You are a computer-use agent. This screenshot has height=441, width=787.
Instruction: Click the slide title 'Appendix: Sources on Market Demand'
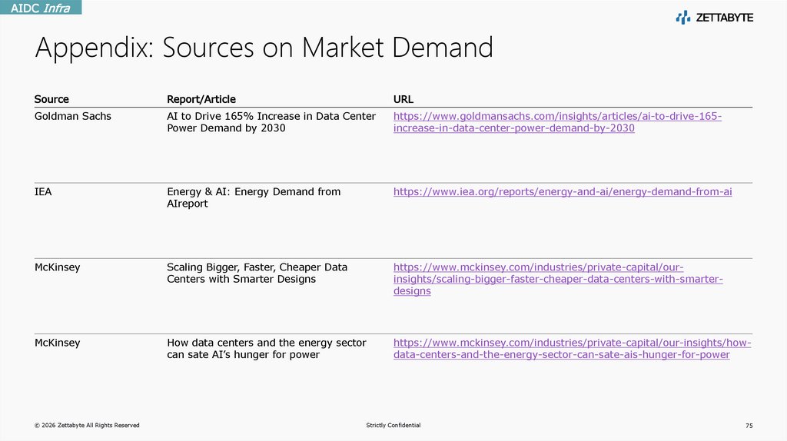264,48
